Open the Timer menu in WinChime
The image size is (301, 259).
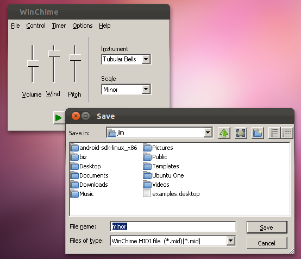pos(59,26)
